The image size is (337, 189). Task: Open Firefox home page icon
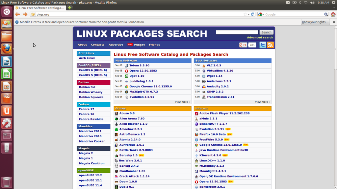[x=333, y=14]
